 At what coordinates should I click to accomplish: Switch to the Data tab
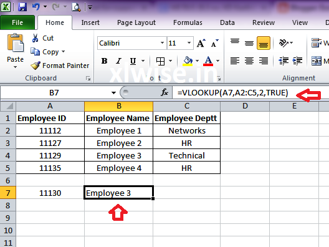pos(227,22)
